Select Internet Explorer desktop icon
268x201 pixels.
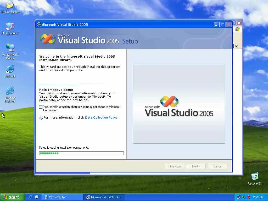pyautogui.click(x=10, y=94)
